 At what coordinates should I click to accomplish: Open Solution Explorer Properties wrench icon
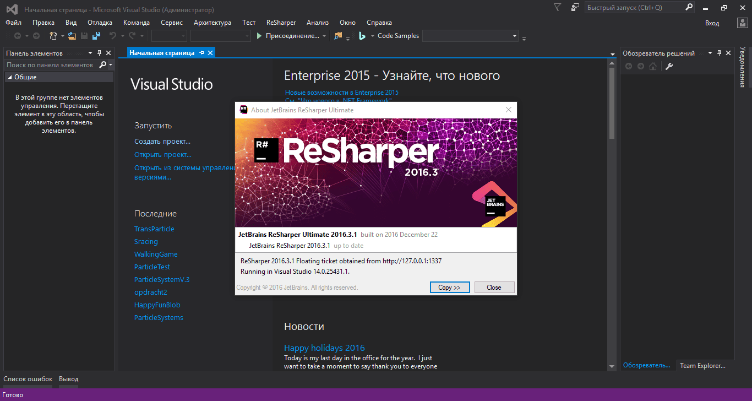(669, 66)
